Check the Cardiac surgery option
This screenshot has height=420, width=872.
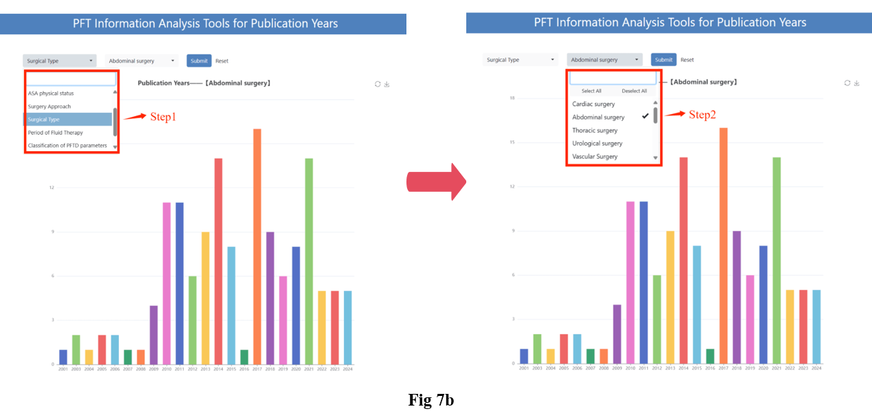(593, 104)
